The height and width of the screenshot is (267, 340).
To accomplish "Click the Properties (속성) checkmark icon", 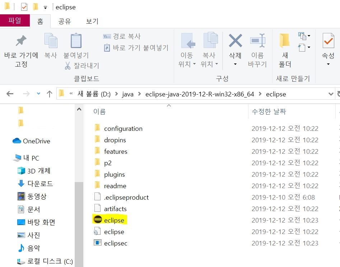I will tap(328, 40).
